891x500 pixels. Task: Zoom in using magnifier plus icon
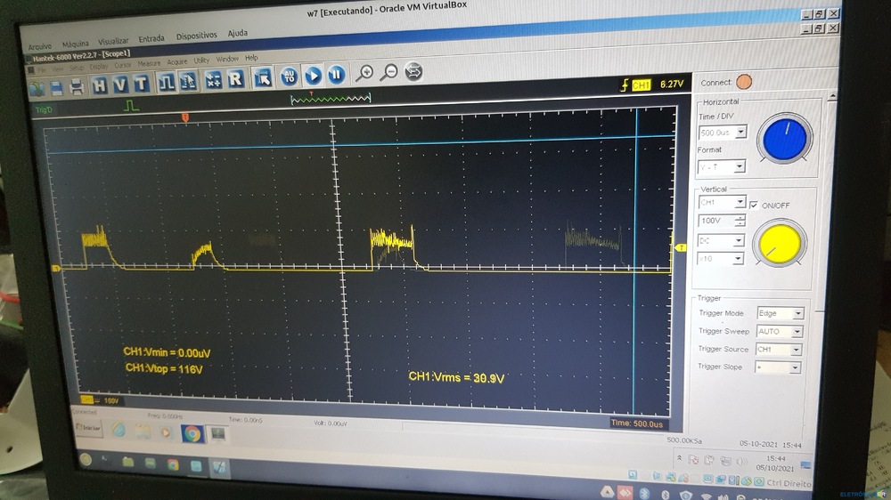pos(364,73)
